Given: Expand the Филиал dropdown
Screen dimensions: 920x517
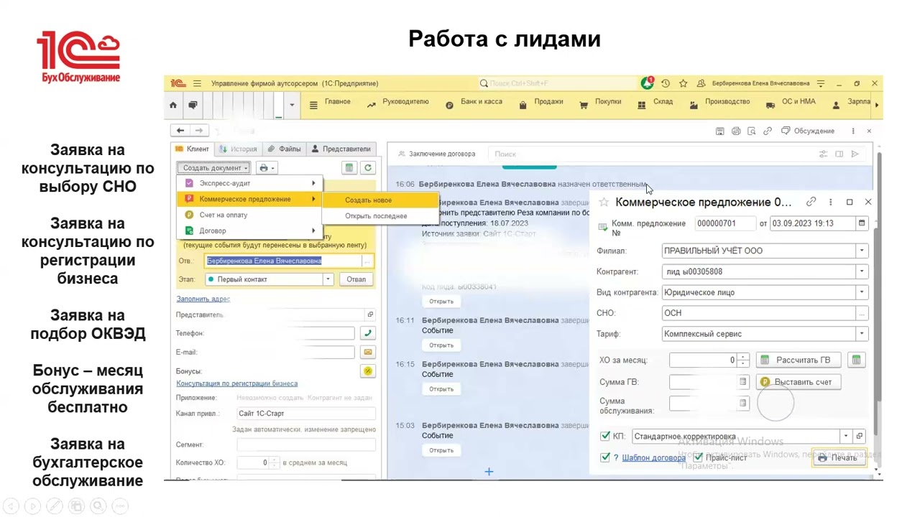Looking at the screenshot, I should [862, 251].
